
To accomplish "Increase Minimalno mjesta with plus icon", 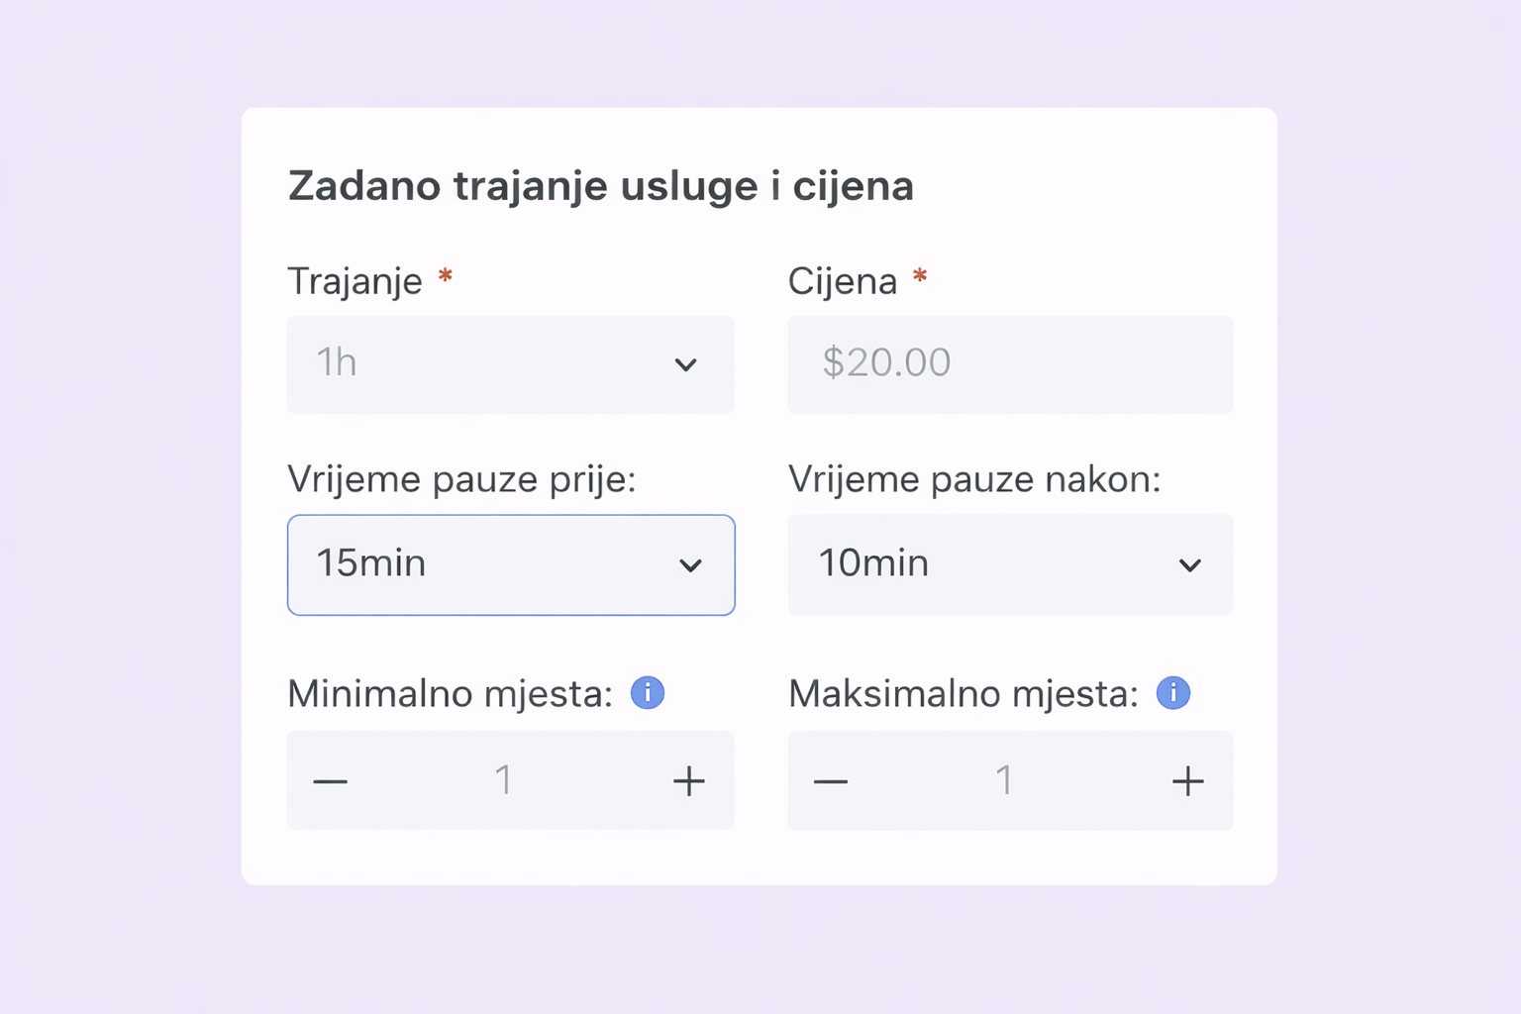I will [x=689, y=781].
